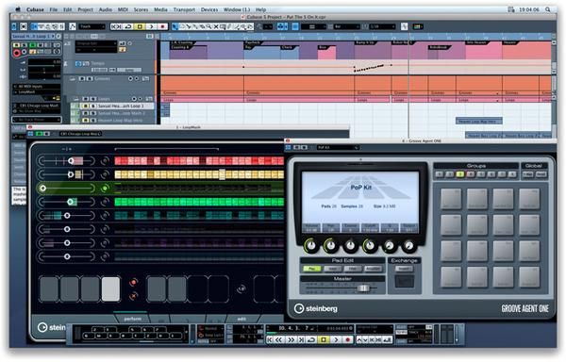Click yellow Stop on the bottom transport panel
The image size is (566, 362).
click(x=324, y=339)
